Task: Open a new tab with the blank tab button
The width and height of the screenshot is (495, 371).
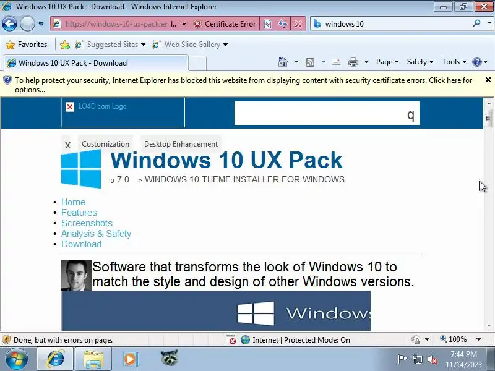Action: pyautogui.click(x=197, y=63)
